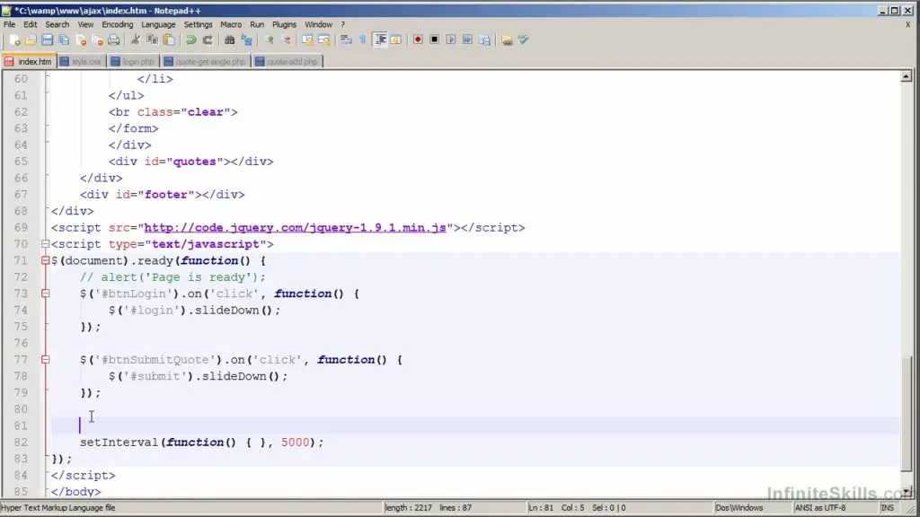Click the vertical scrollbar down arrow

tap(906, 491)
